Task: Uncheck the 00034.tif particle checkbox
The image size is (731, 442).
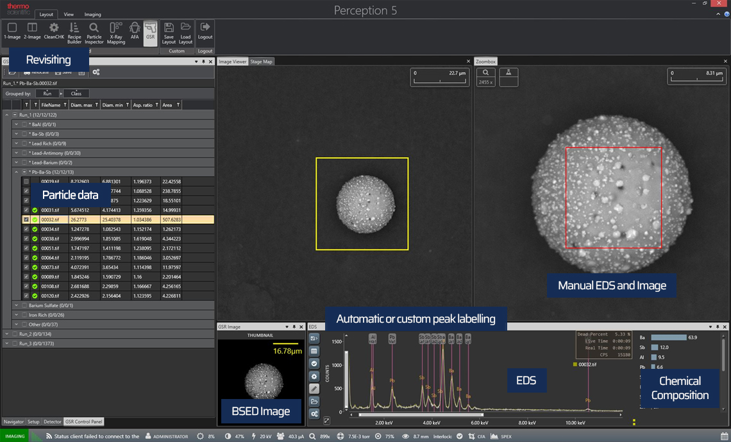Action: [26, 229]
